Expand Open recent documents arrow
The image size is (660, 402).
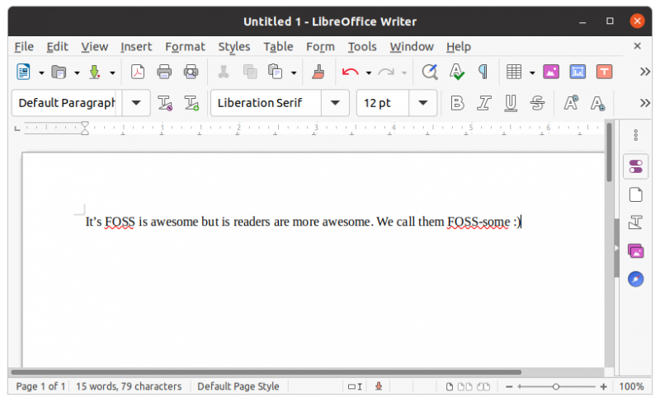[77, 72]
